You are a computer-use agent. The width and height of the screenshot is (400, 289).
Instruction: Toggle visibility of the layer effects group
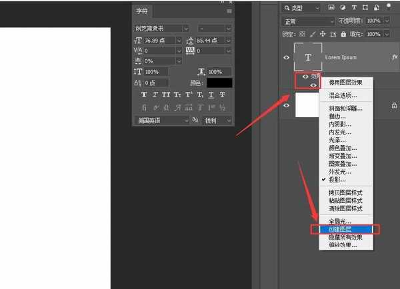(305, 77)
